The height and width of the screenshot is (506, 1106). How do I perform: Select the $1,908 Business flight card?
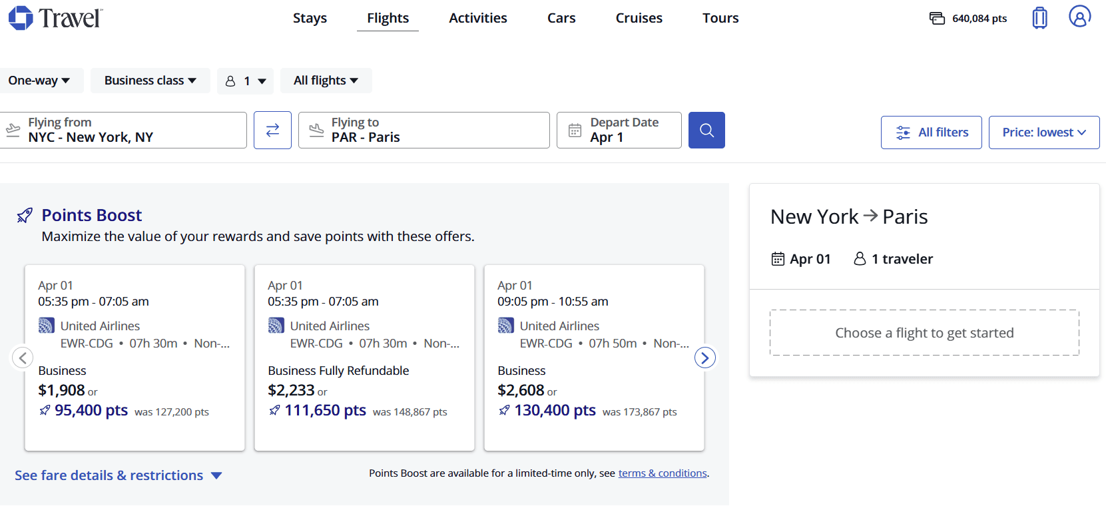[135, 358]
